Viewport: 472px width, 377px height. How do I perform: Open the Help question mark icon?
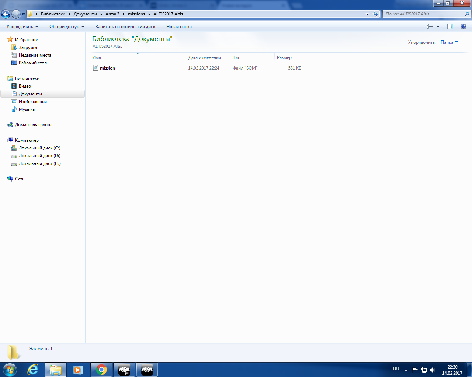(x=464, y=27)
